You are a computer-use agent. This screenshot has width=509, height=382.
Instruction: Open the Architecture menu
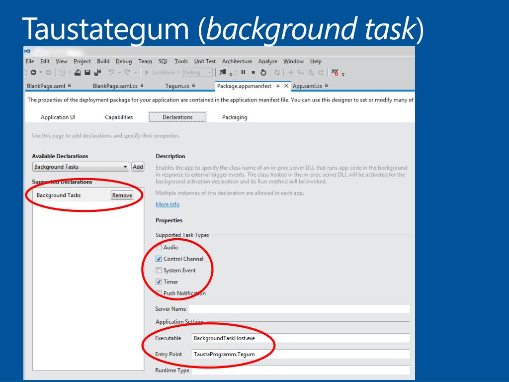point(237,61)
